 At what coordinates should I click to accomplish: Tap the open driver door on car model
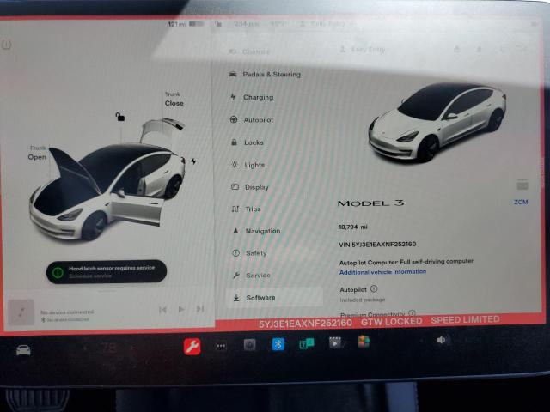click(x=137, y=210)
